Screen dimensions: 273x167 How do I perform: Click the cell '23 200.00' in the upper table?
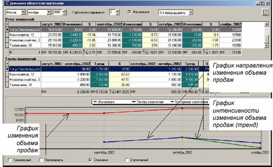(x=52, y=35)
